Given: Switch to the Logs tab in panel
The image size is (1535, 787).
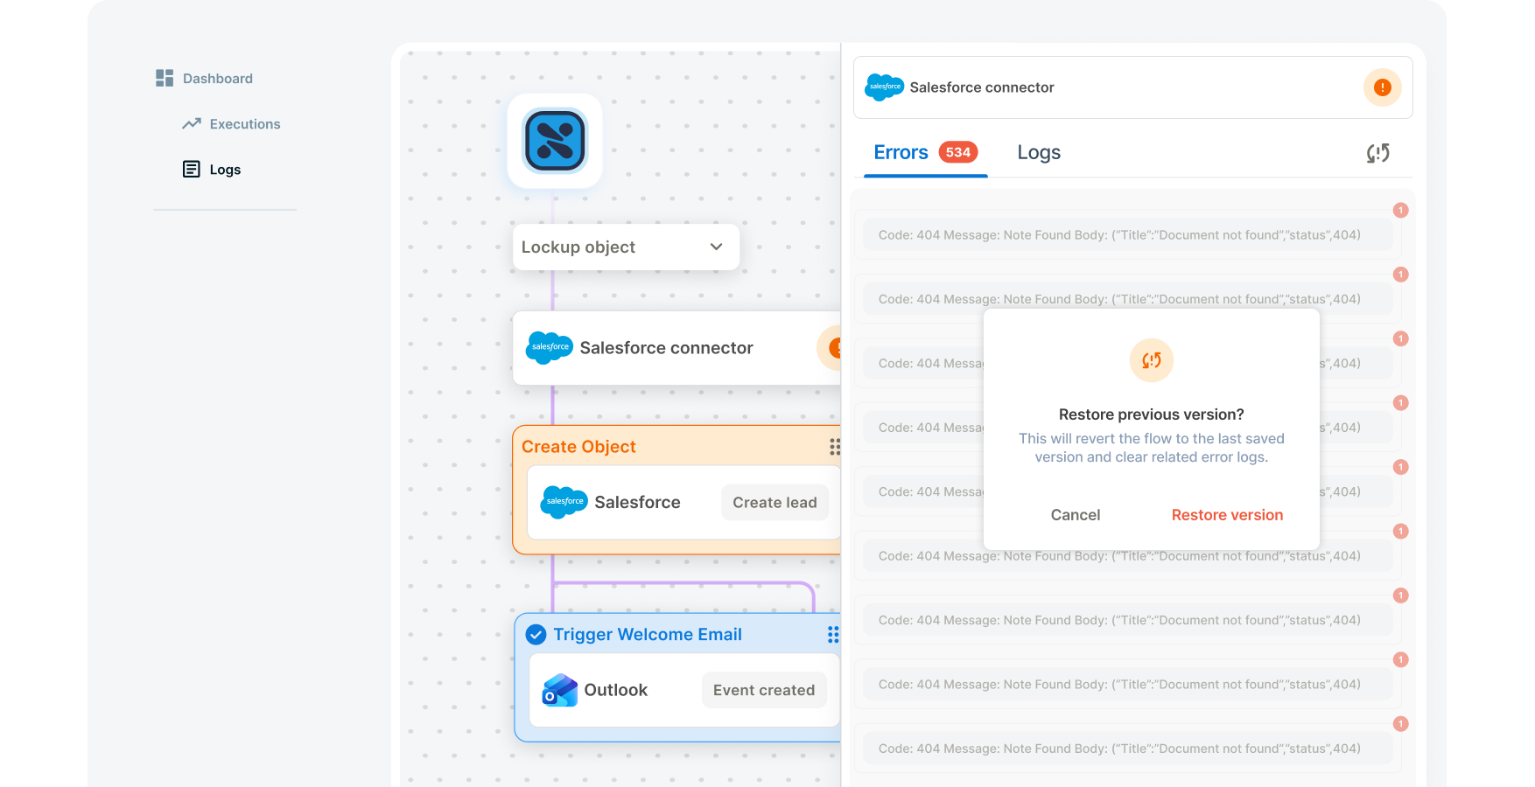Looking at the screenshot, I should click(x=1039, y=153).
